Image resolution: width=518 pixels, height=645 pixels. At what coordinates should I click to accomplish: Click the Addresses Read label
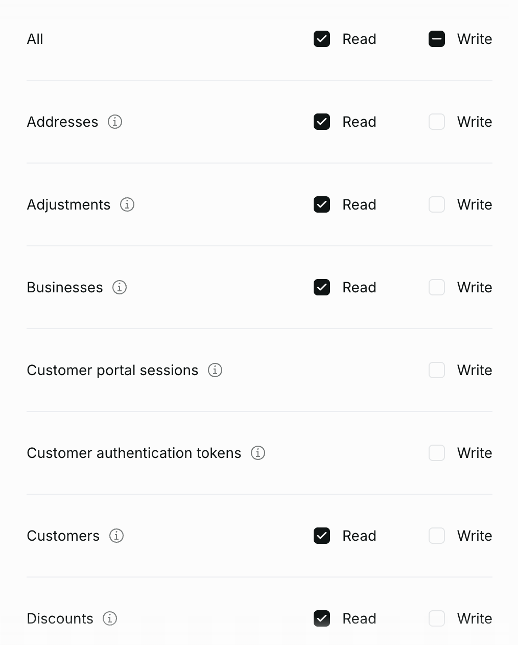359,122
